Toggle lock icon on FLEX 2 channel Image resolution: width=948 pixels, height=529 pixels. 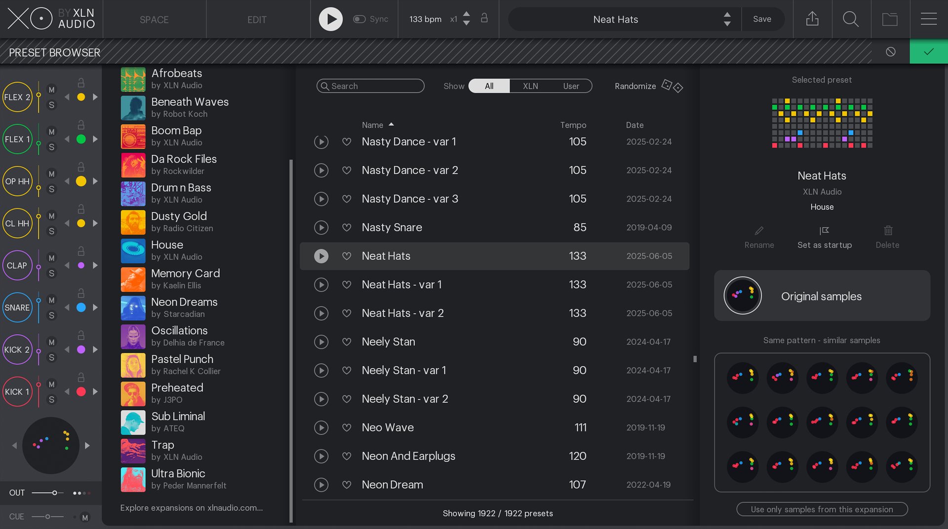tap(81, 83)
